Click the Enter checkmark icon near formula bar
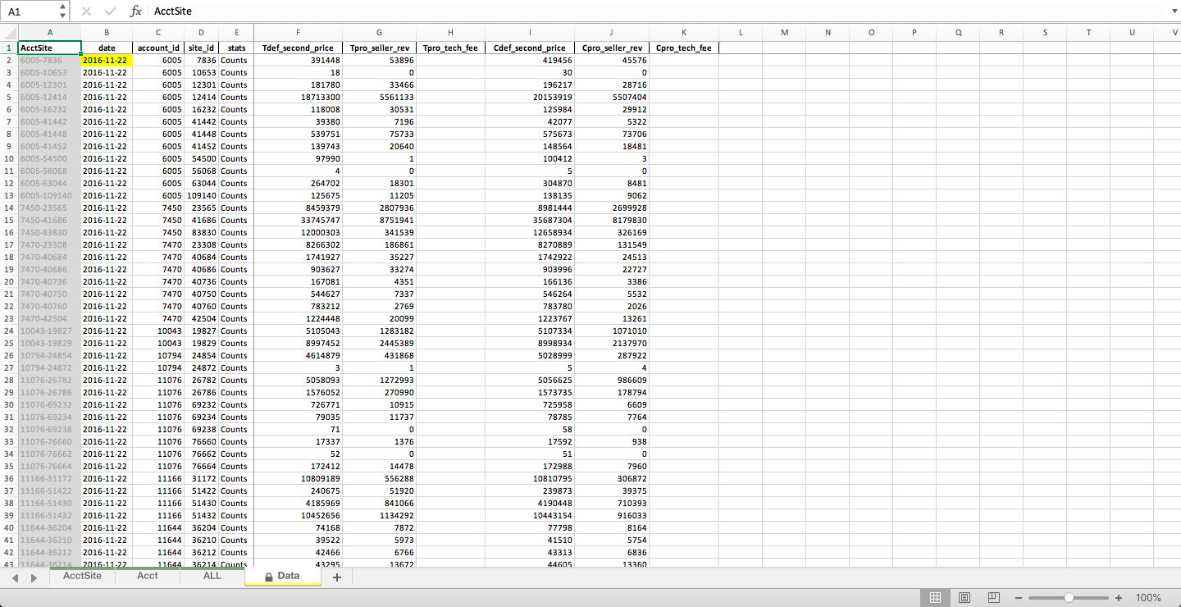The image size is (1181, 607). pyautogui.click(x=110, y=11)
